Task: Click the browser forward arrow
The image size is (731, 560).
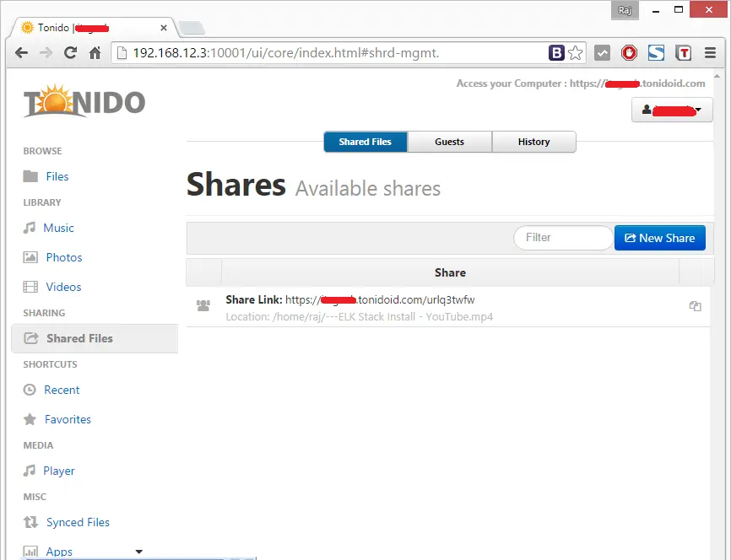Action: pyautogui.click(x=46, y=53)
